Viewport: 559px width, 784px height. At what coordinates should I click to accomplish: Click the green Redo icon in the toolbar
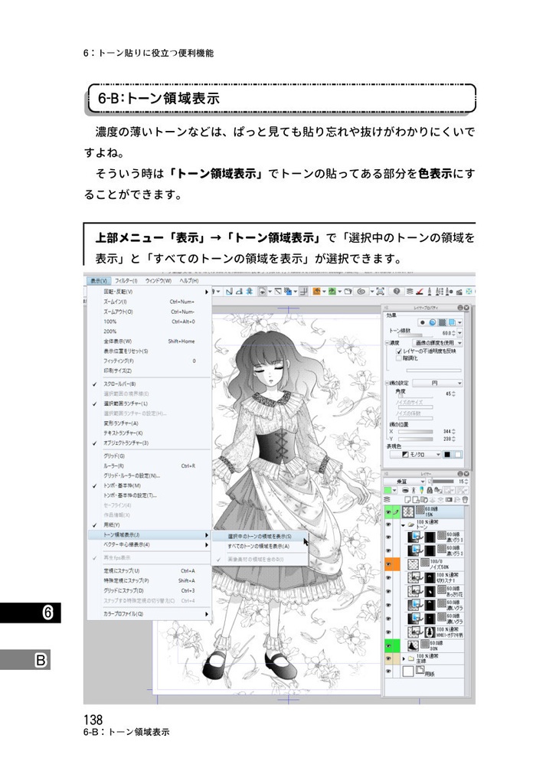point(332,291)
